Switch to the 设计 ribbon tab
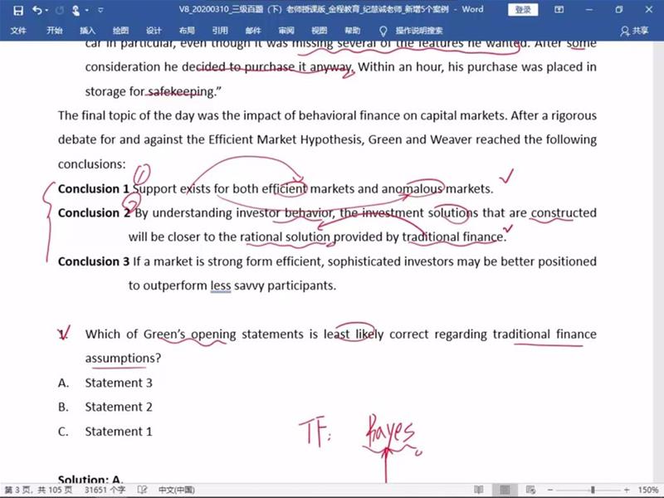The image size is (664, 498). pos(154,31)
